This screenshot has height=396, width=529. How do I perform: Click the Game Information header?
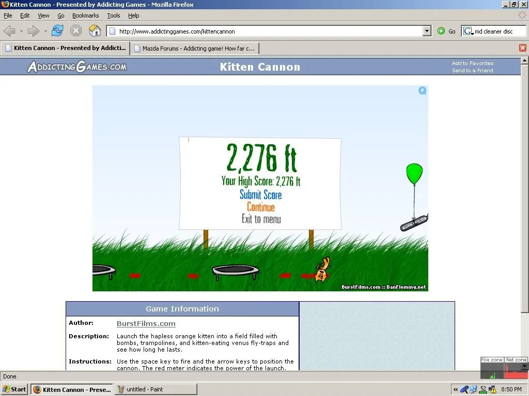click(182, 309)
